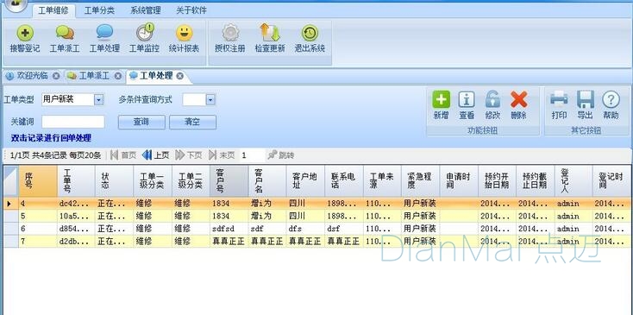This screenshot has width=633, height=315.
Task: Open the 工单监控 clock icon
Action: coord(144,39)
